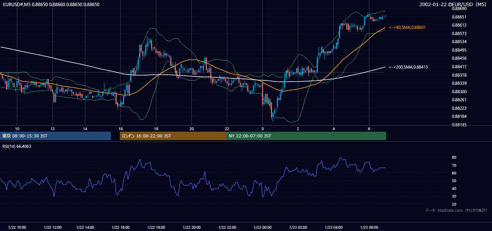Viewport: 492px width, 231px height.
Task: Click price axis value 0.88223
Action: (459, 108)
